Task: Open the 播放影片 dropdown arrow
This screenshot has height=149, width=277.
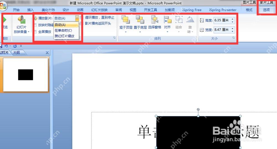Action: click(77, 18)
